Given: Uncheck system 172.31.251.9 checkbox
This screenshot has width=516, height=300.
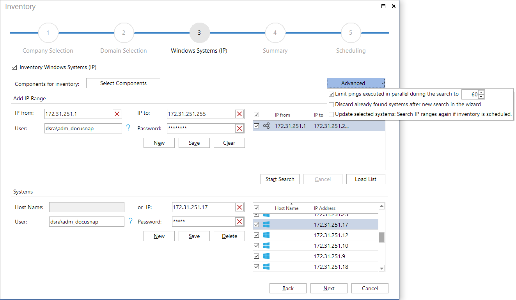Looking at the screenshot, I should (256, 256).
